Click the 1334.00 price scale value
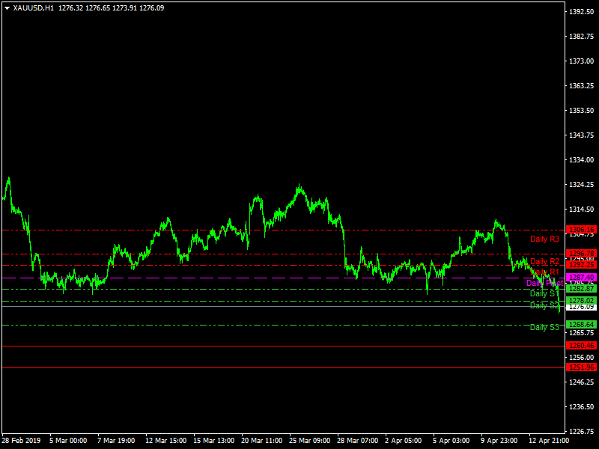Viewport: 599px width, 449px height. click(x=581, y=159)
